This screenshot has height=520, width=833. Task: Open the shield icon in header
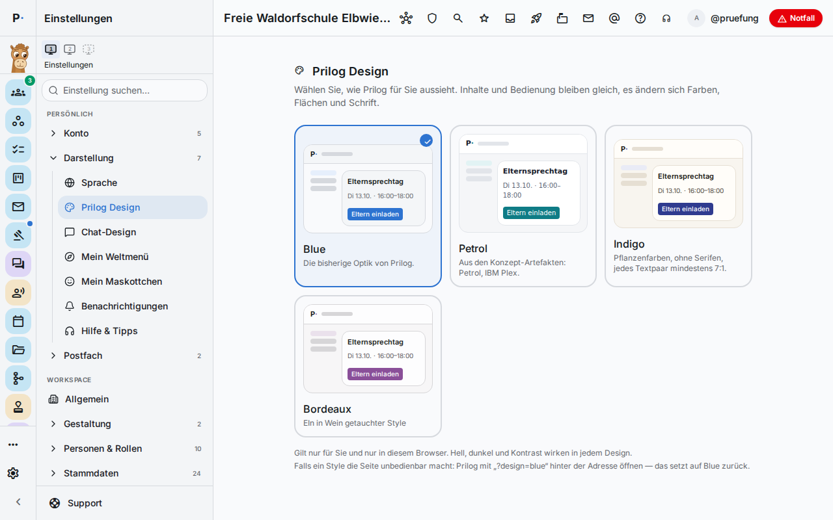point(432,18)
